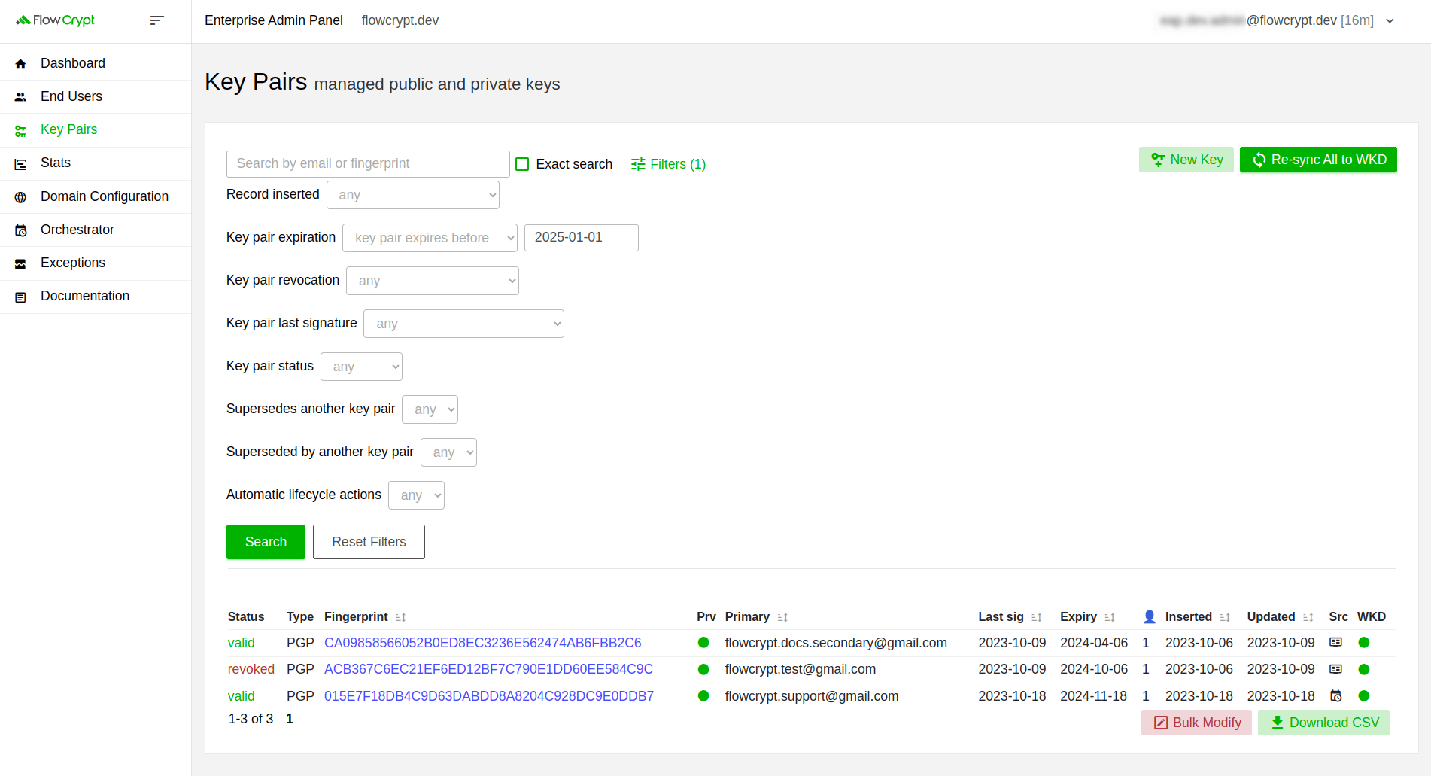Click the search by email or fingerprint field
Viewport: 1431px width, 776px height.
[368, 164]
